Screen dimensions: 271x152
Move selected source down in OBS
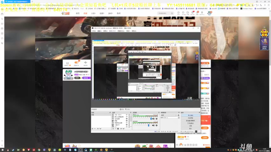tap(123, 129)
